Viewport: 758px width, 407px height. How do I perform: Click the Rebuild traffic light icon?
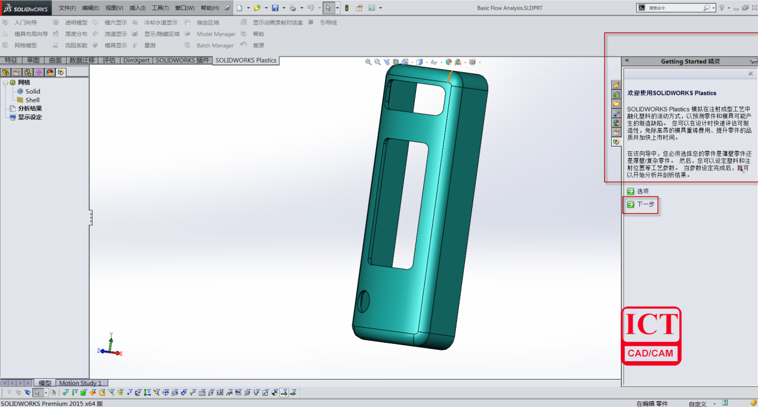347,8
